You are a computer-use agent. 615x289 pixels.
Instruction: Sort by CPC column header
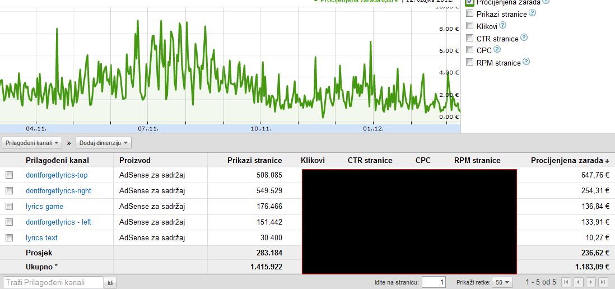coord(423,160)
